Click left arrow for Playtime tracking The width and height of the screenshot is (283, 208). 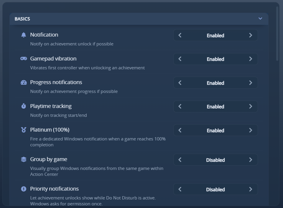tap(180, 106)
